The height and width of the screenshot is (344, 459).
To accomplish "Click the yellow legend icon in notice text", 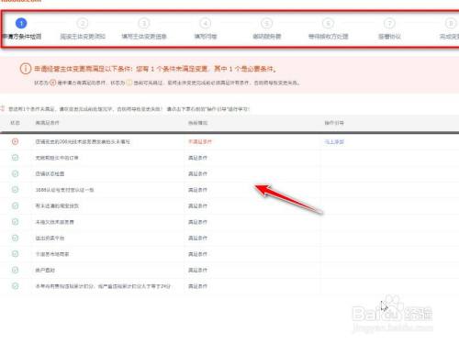I will pos(129,83).
